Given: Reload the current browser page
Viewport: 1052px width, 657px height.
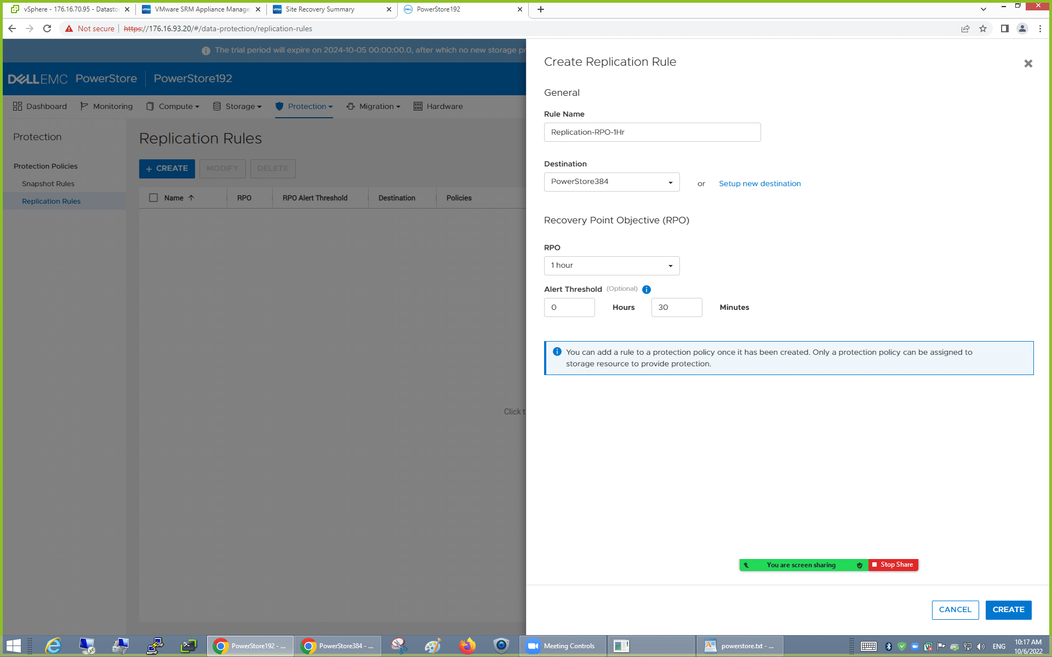Looking at the screenshot, I should point(47,28).
